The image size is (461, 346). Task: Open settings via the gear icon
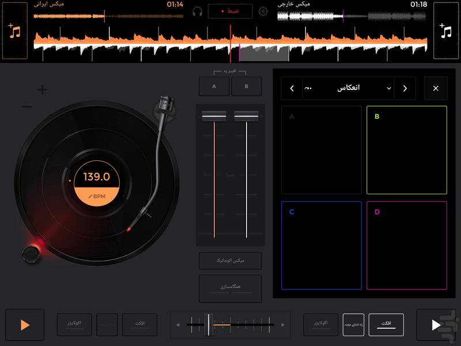click(263, 12)
